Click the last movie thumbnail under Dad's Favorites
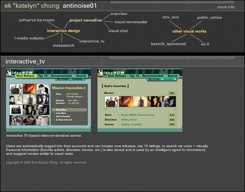 click(x=169, y=102)
